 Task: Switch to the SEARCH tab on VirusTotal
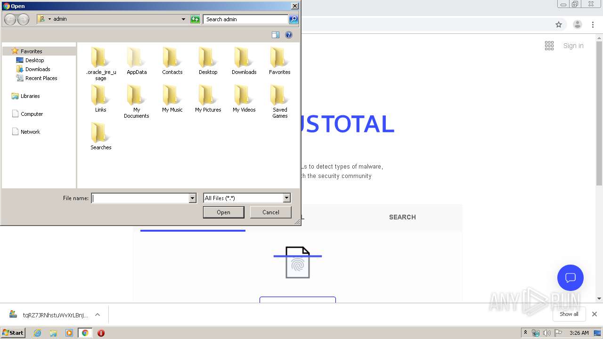point(402,217)
